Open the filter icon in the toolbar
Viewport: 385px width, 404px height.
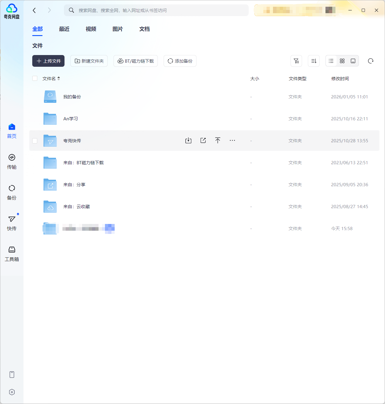click(x=296, y=61)
